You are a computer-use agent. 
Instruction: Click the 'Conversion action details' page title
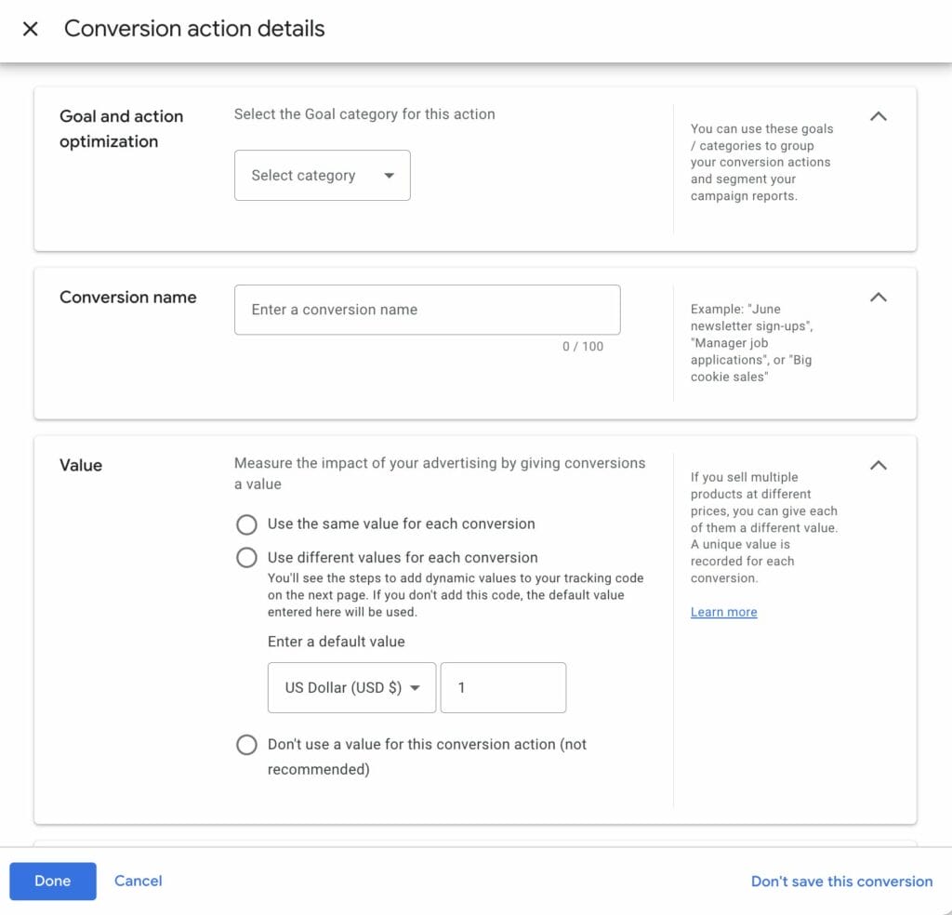(194, 29)
